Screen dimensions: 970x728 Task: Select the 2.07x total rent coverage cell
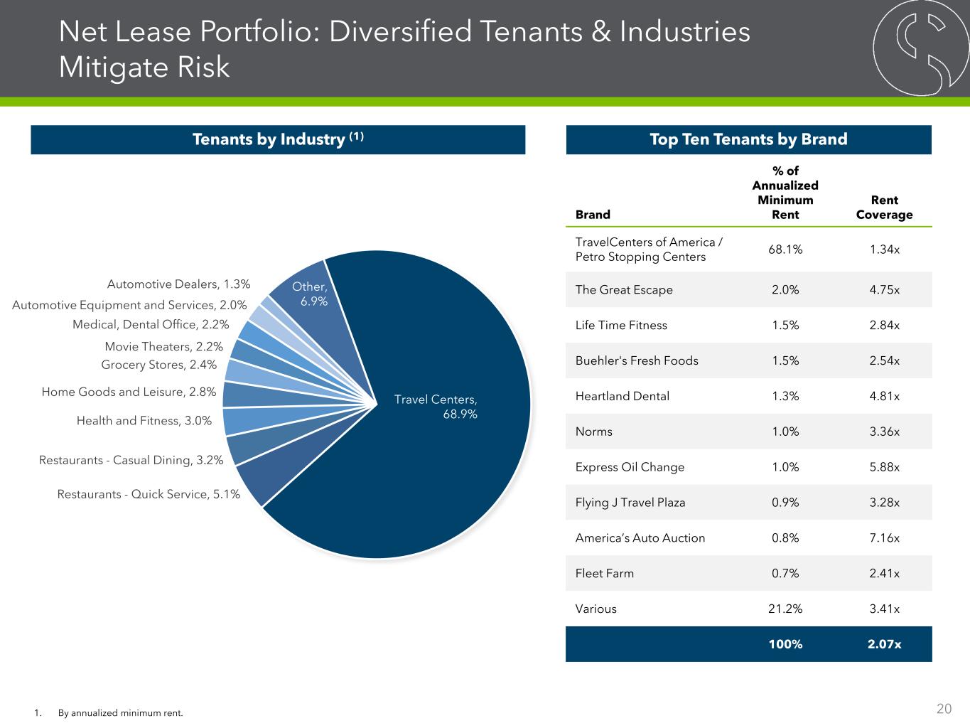(884, 644)
